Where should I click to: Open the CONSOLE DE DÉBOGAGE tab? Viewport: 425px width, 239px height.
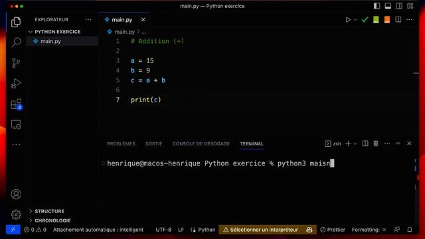coord(201,143)
